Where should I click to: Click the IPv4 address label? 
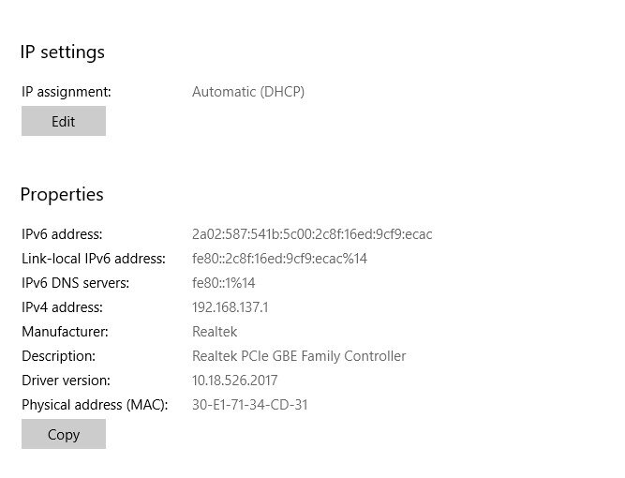62,307
